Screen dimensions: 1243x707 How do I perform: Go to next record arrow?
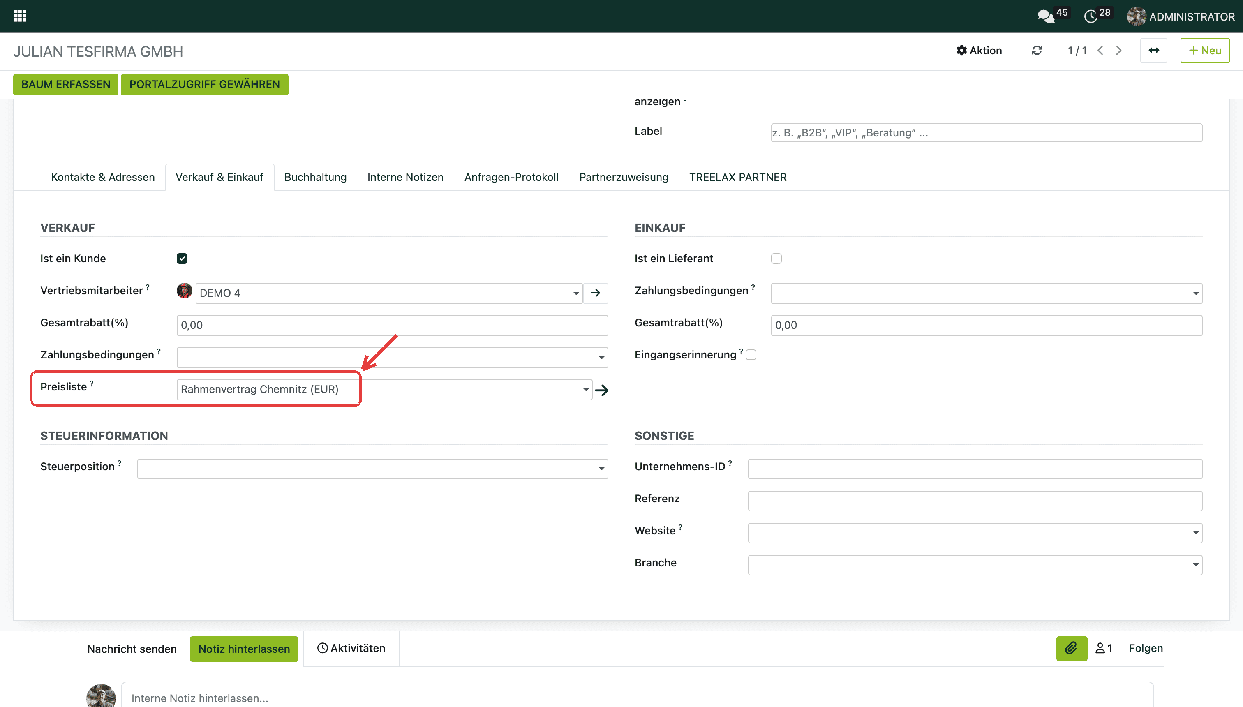point(1119,51)
